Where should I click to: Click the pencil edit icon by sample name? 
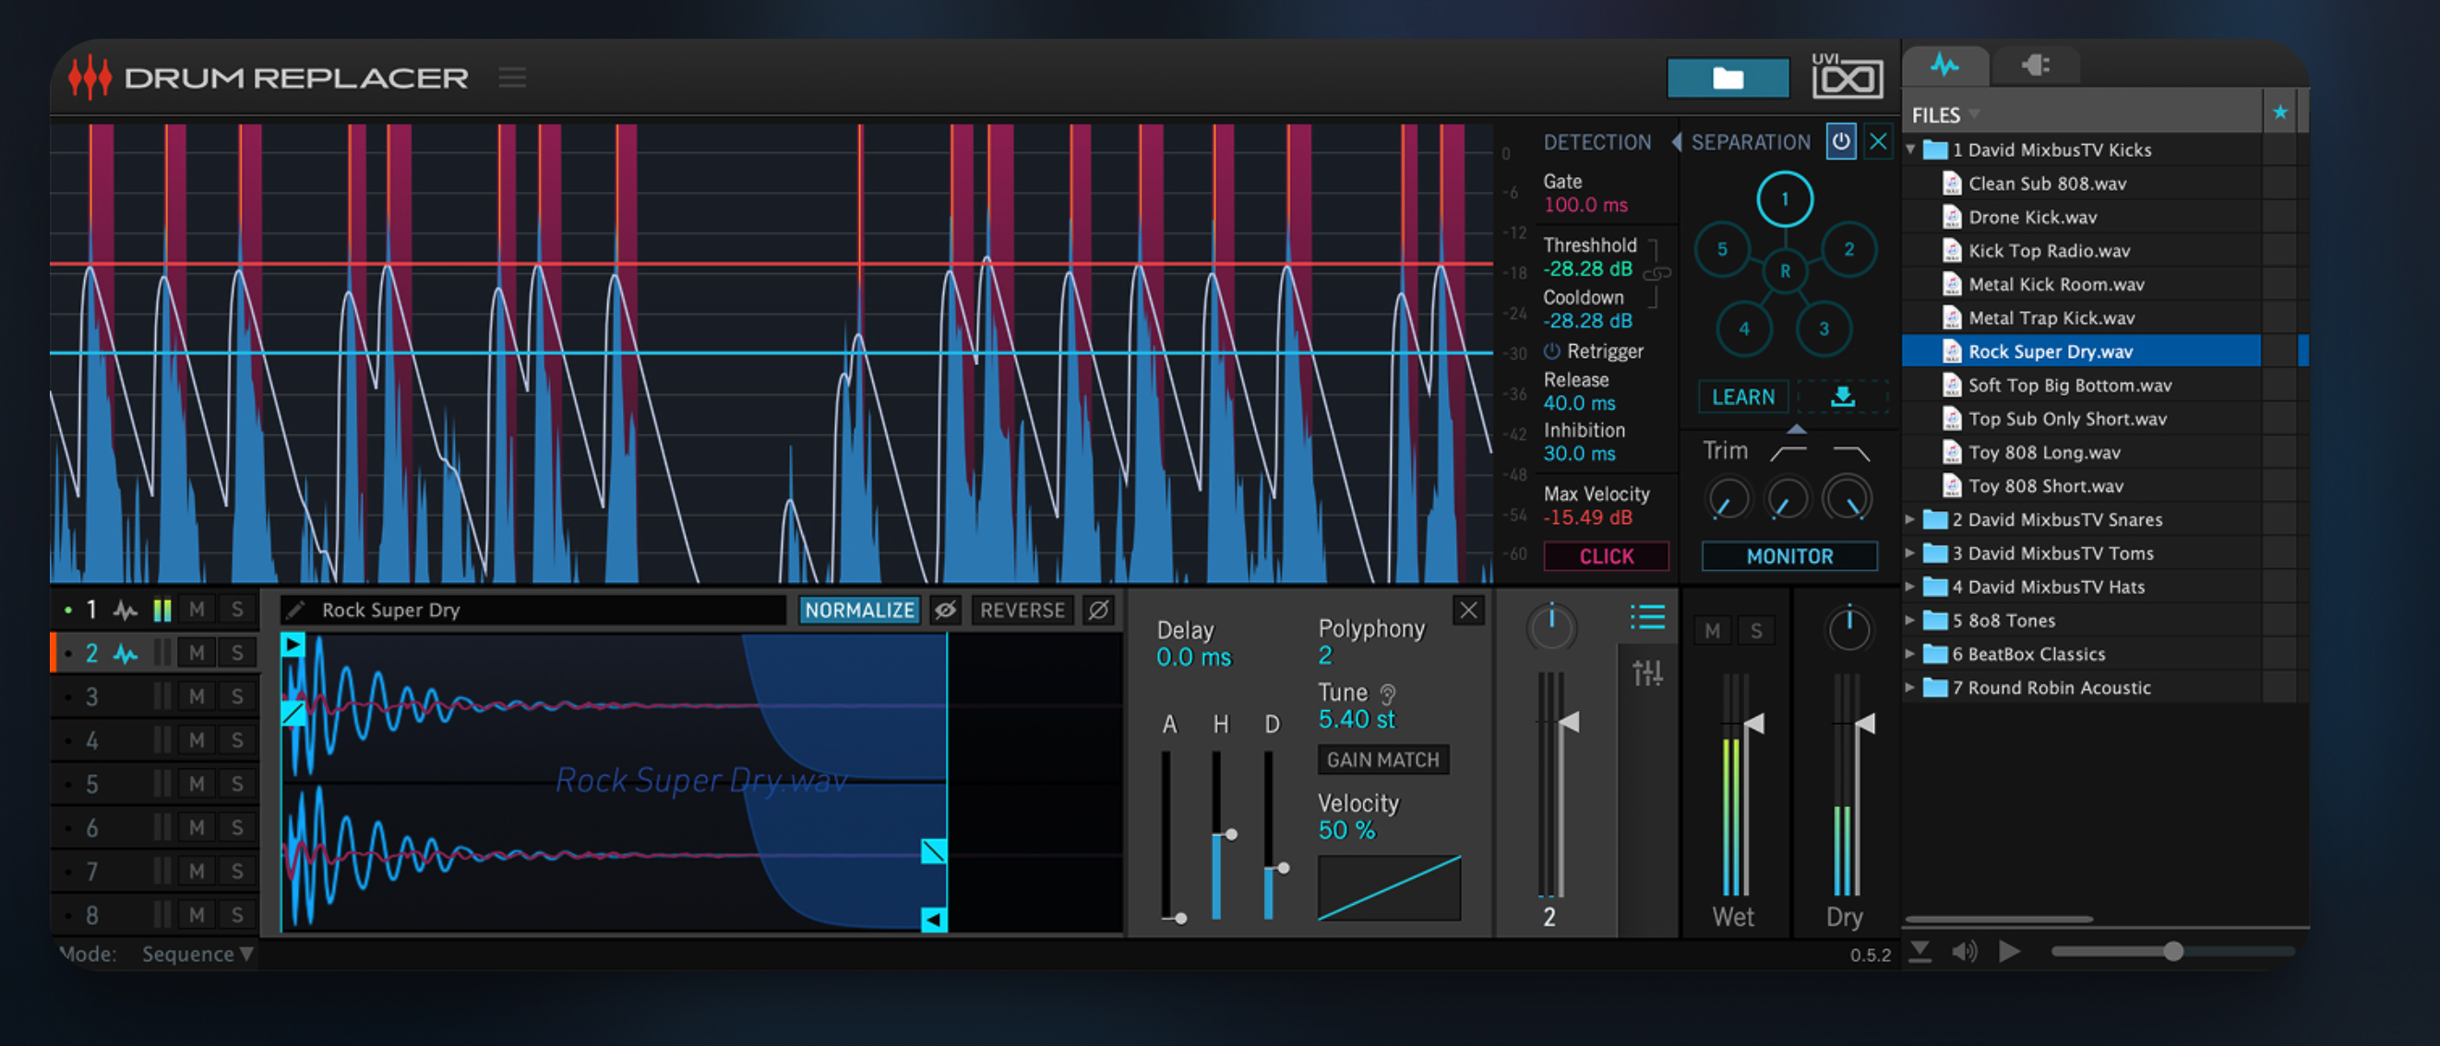pos(294,610)
